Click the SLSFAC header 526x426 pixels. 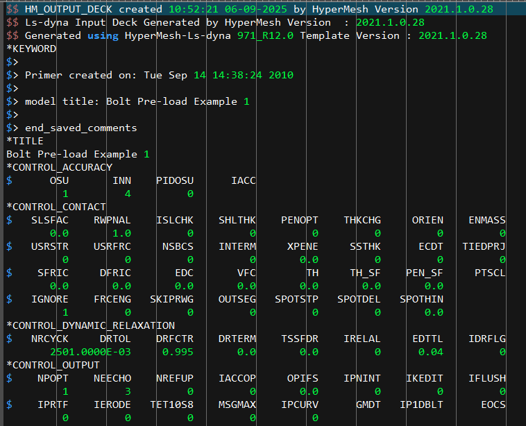click(x=50, y=220)
